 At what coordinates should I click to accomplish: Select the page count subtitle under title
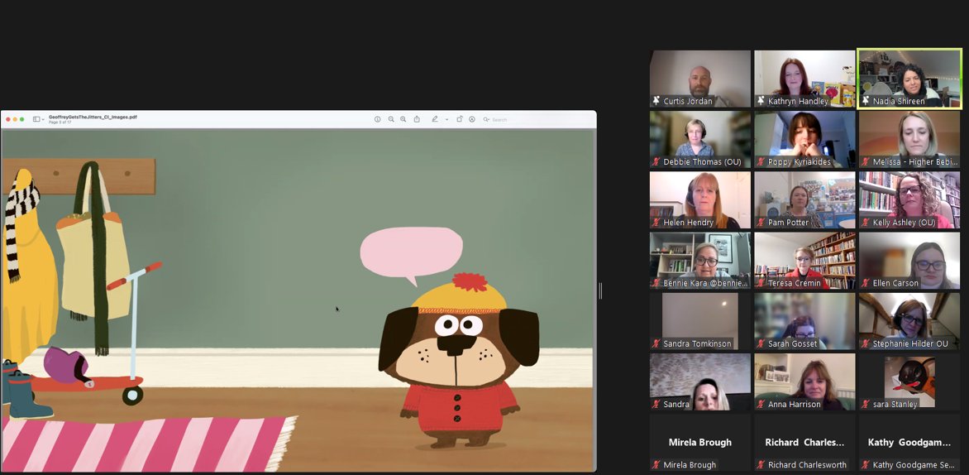pos(60,122)
